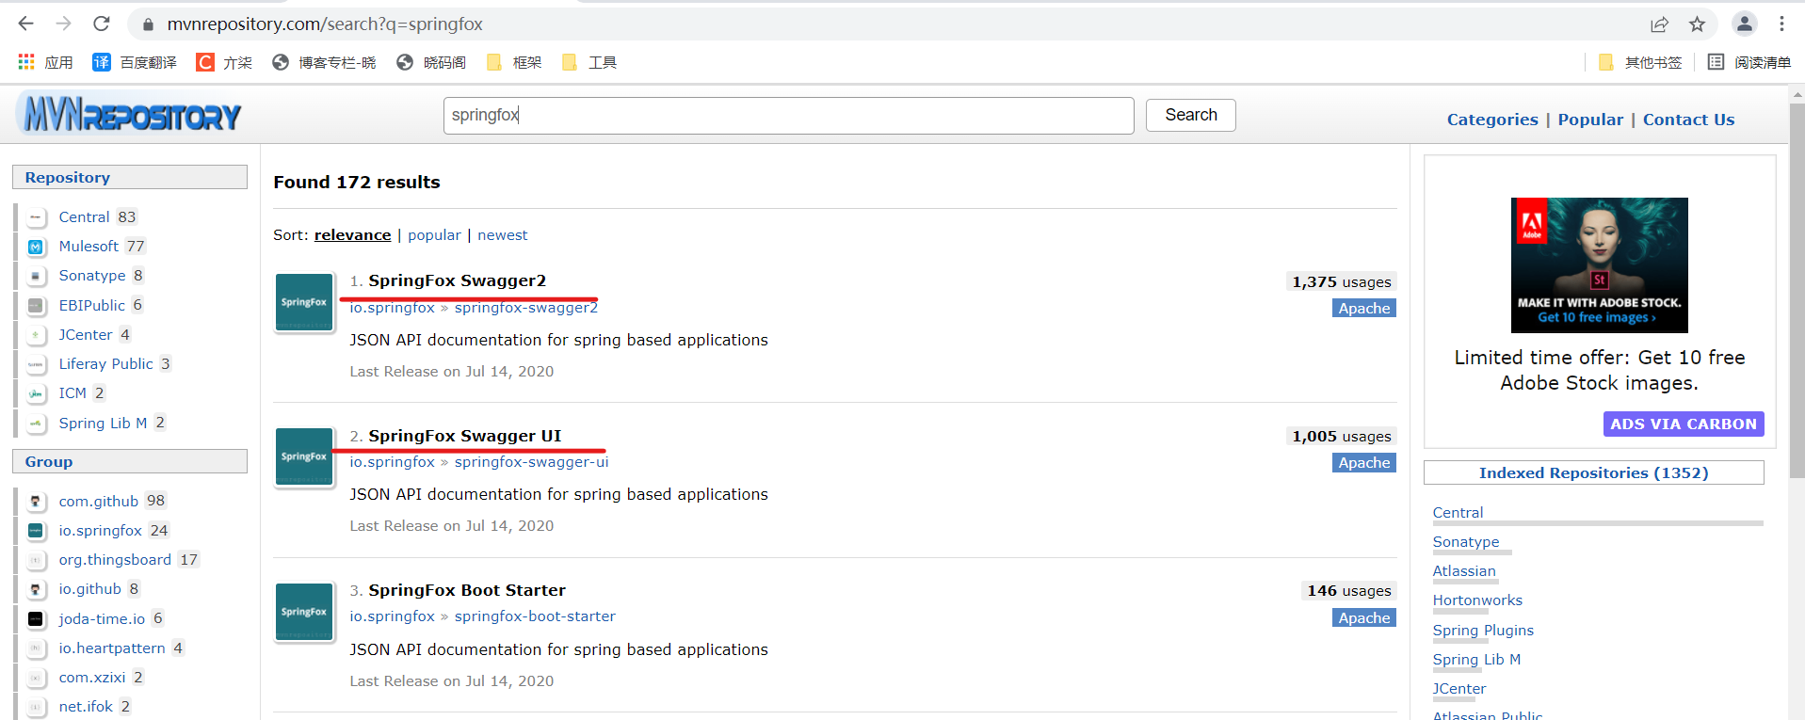Image resolution: width=1805 pixels, height=720 pixels.
Task: Filter by Mulesoft repository icon
Action: (x=36, y=247)
